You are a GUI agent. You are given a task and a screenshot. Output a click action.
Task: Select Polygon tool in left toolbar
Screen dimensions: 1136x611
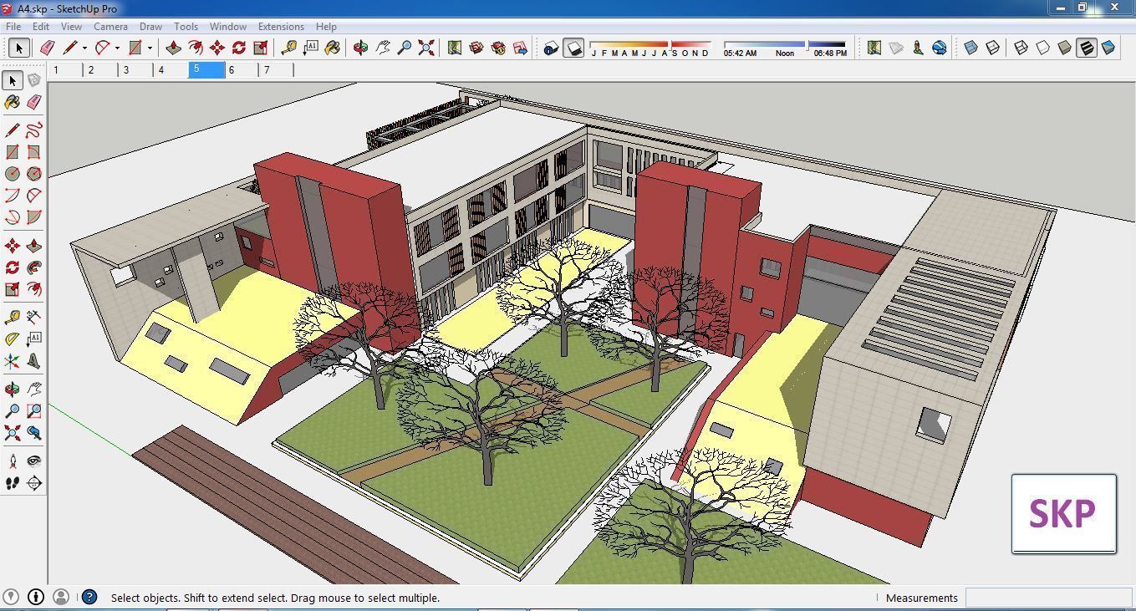33,173
